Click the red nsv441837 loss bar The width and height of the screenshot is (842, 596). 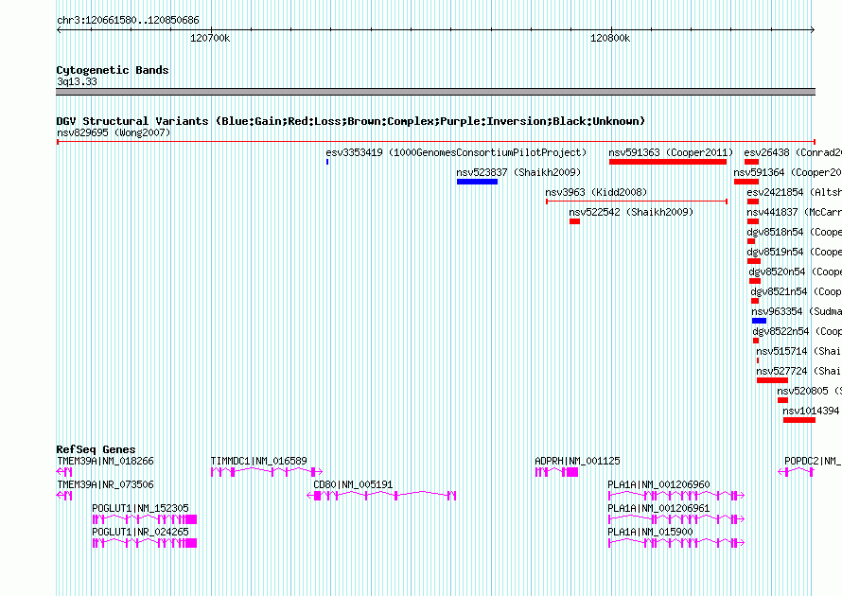[x=753, y=221]
